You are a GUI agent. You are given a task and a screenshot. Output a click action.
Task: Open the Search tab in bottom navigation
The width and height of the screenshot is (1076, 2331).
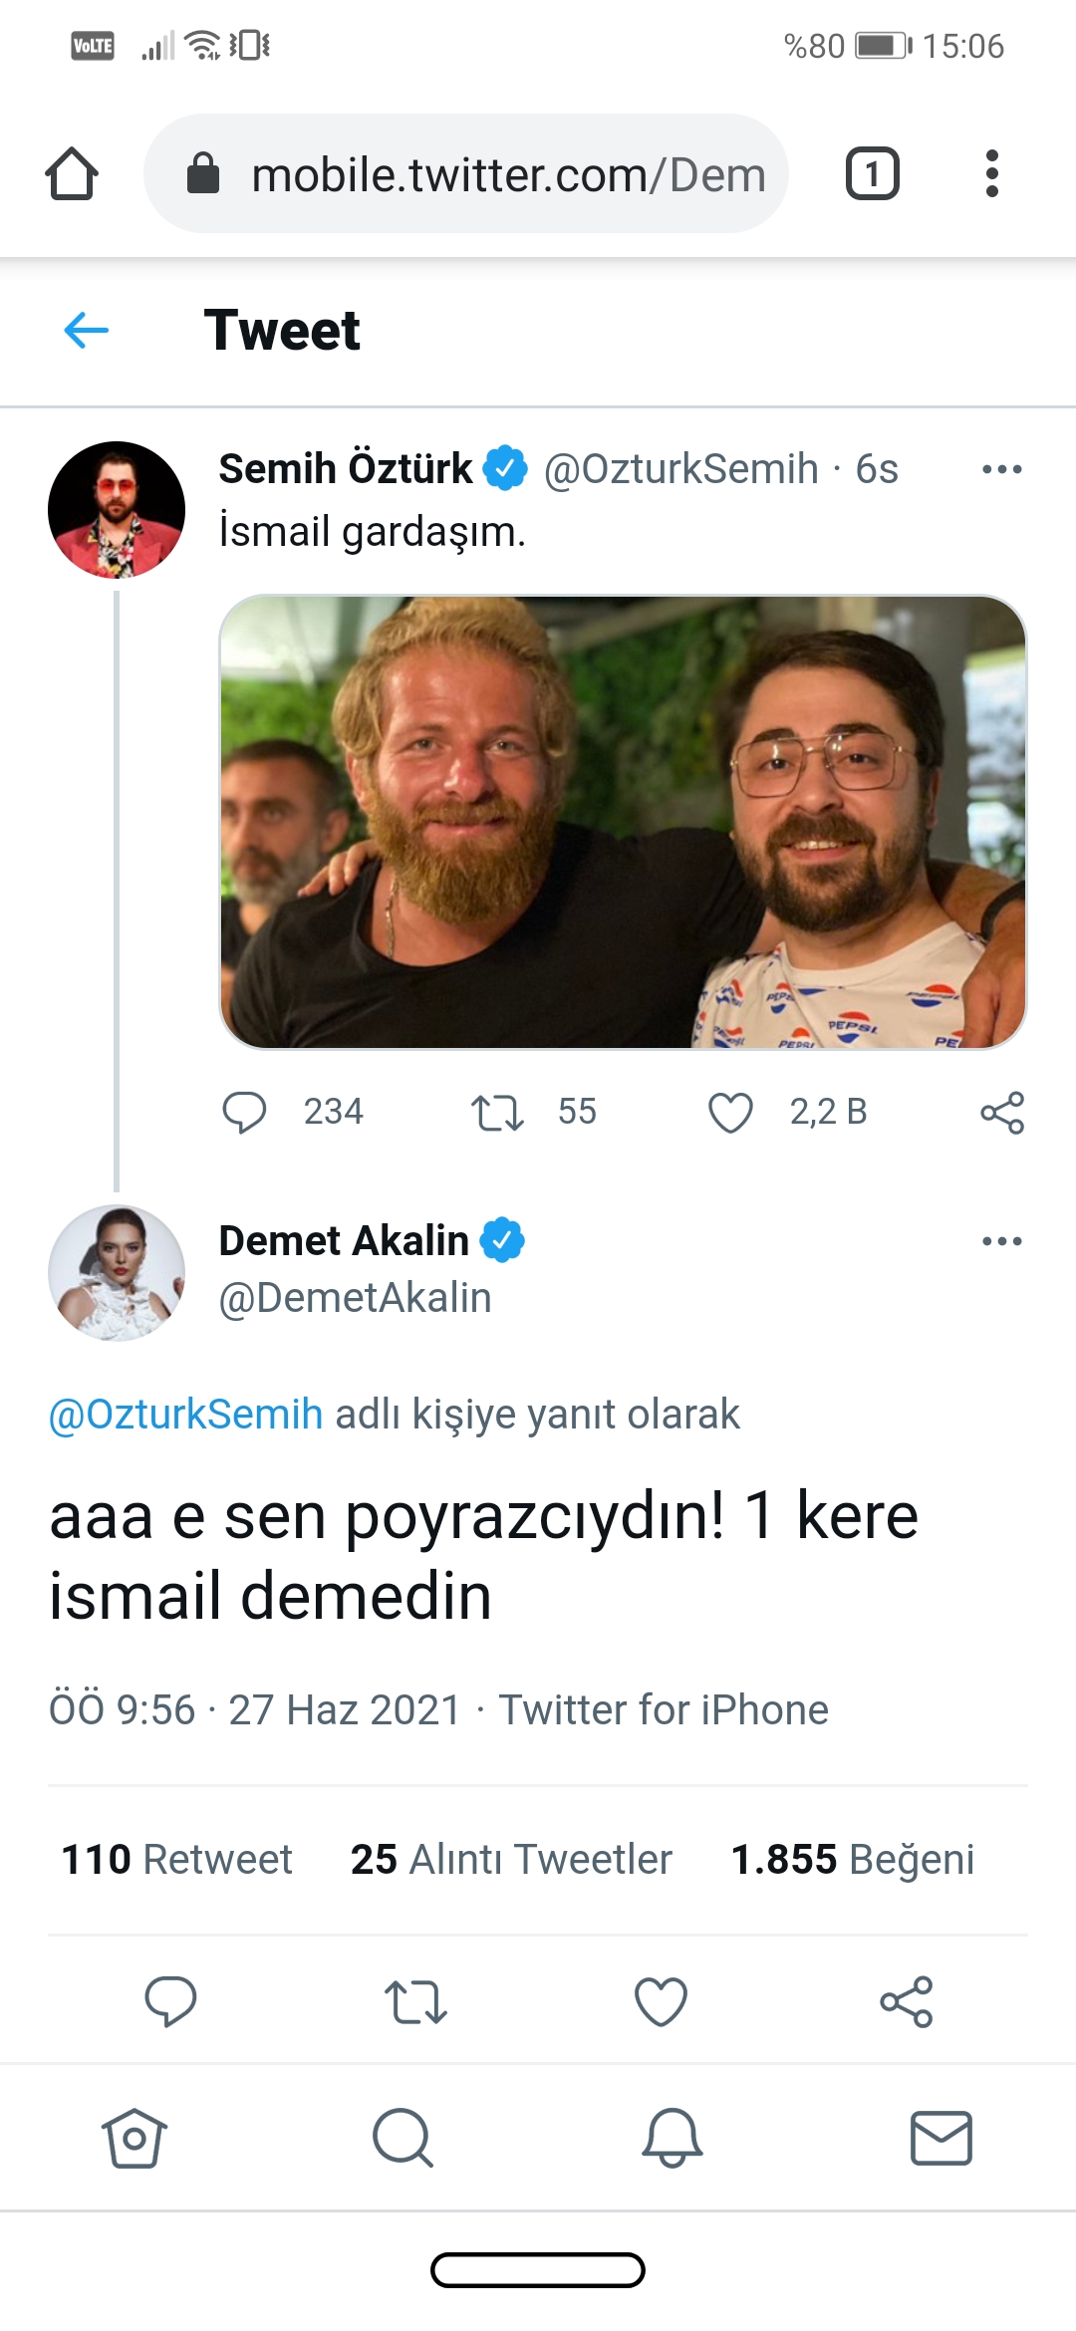[403, 2138]
